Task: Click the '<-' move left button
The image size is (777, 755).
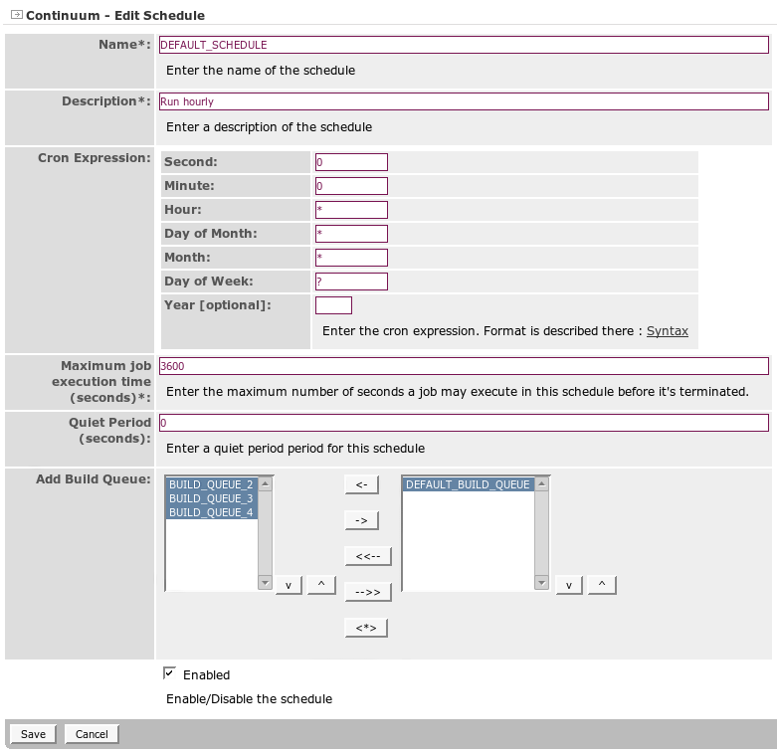Action: (361, 484)
